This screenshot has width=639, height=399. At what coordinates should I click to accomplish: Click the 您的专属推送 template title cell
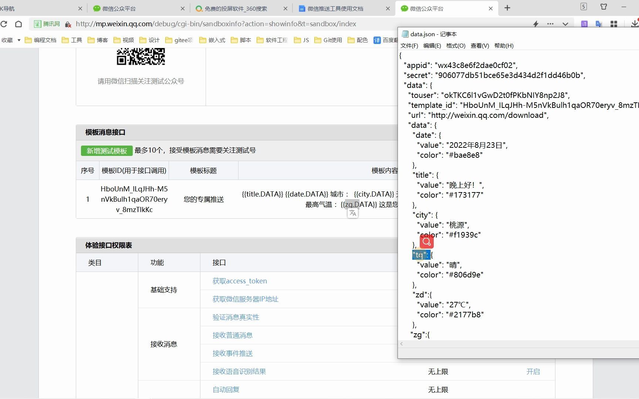204,199
